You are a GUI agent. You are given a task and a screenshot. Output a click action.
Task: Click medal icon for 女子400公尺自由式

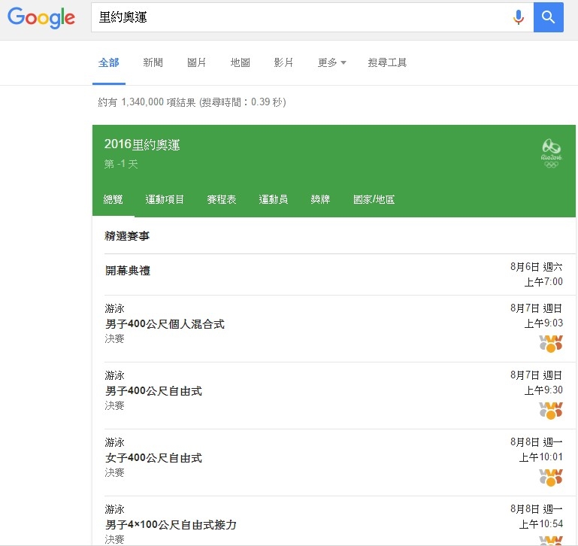[x=551, y=477]
